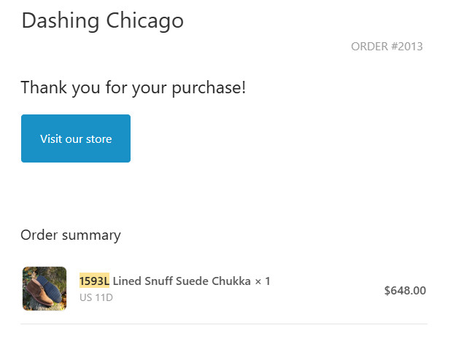Select the ORDER #2013 label
Image resolution: width=453 pixels, height=344 pixels.
point(387,47)
